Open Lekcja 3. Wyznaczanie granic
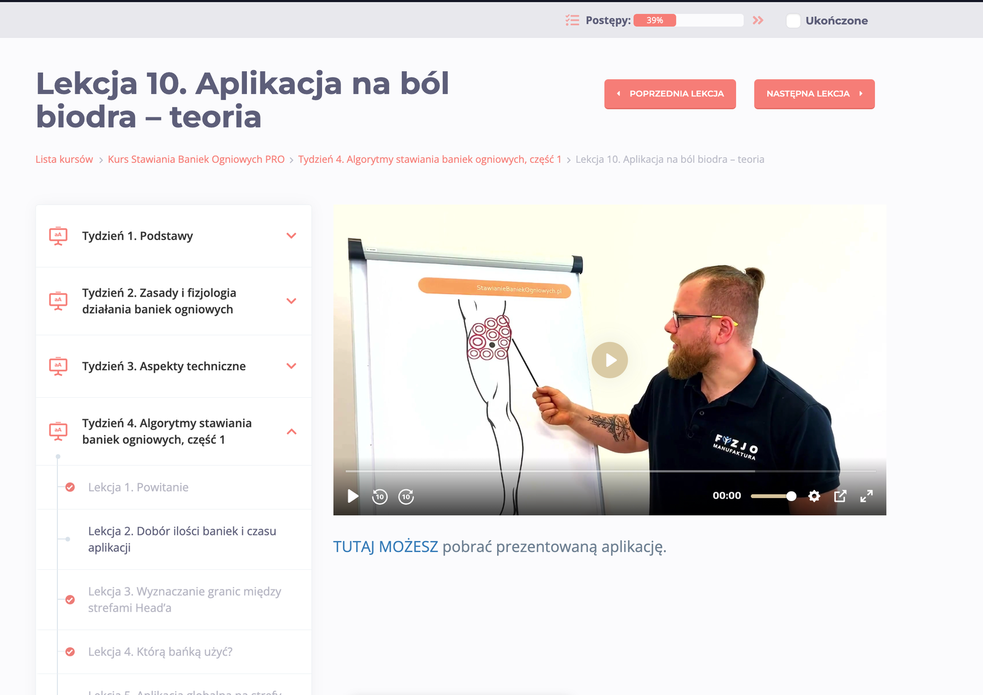The width and height of the screenshot is (983, 695). [x=184, y=599]
